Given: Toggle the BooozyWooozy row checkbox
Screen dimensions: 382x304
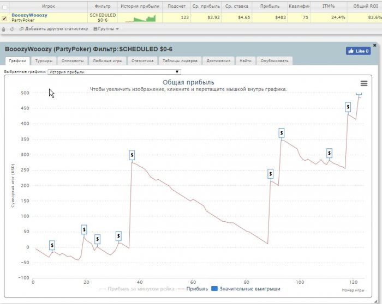Looking at the screenshot, I should point(5,18).
